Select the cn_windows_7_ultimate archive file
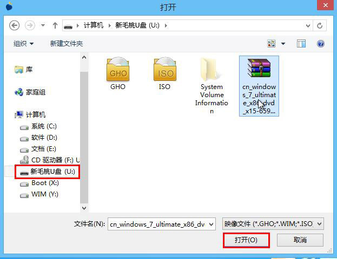 click(259, 86)
